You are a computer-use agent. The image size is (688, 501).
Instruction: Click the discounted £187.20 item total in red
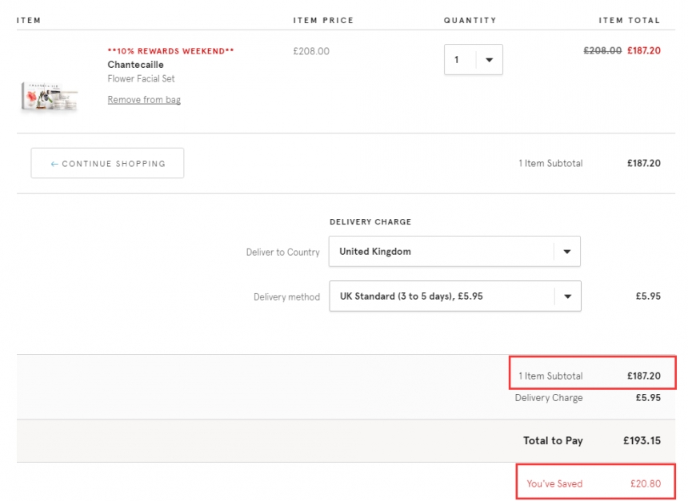(644, 50)
